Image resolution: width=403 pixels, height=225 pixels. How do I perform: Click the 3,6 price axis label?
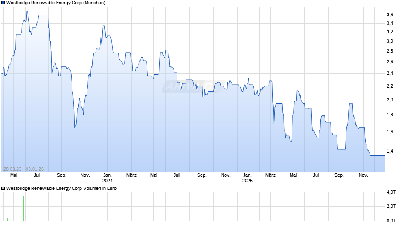(x=390, y=15)
